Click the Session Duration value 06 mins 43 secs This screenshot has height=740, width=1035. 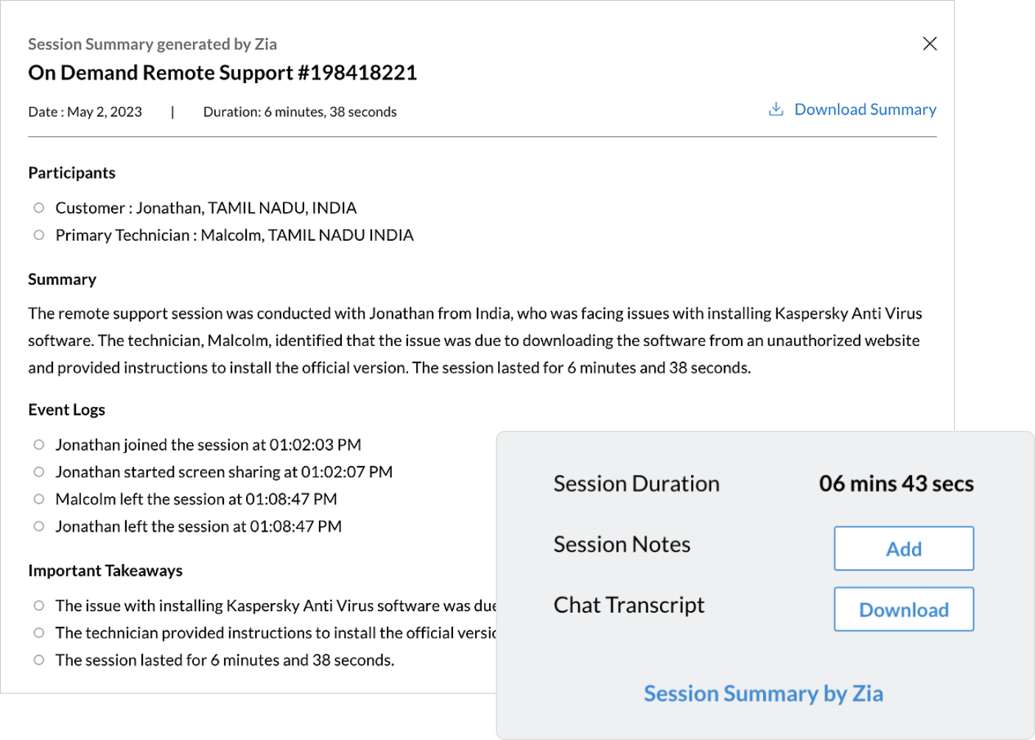[896, 484]
